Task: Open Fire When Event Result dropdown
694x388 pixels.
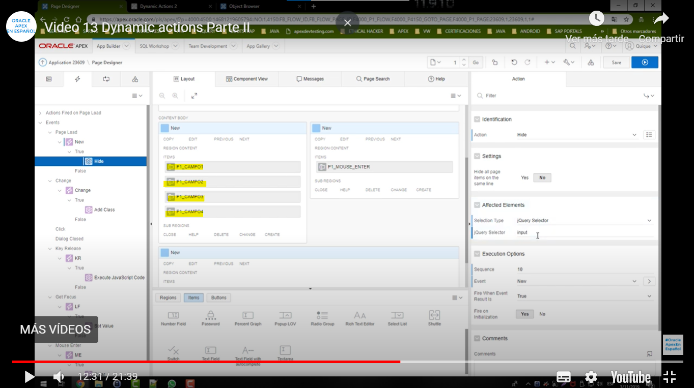Action: pos(585,296)
